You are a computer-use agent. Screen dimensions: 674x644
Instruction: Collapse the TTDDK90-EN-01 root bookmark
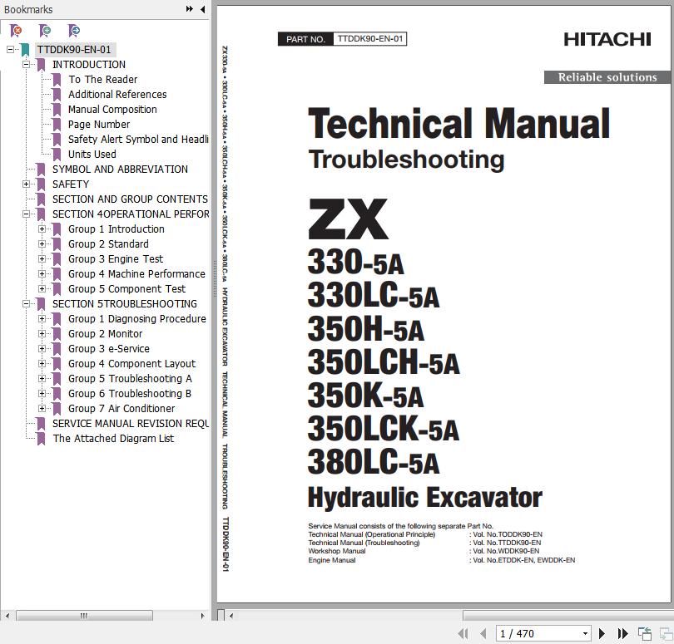[x=10, y=50]
